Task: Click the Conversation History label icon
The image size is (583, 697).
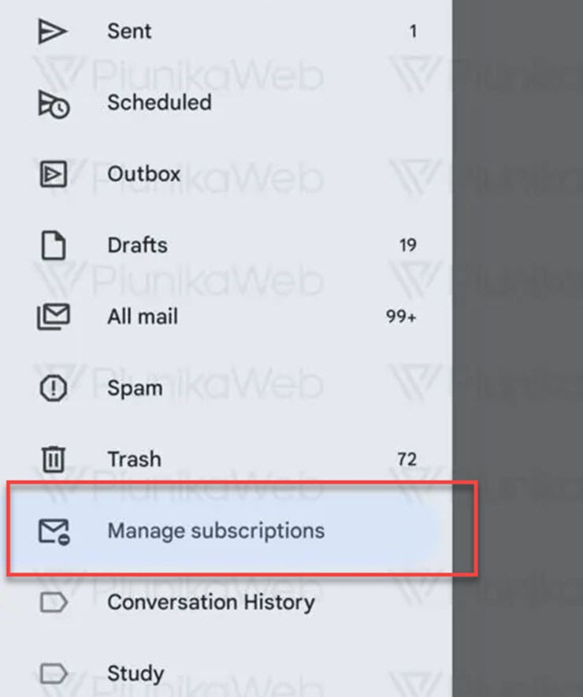Action: pos(54,602)
